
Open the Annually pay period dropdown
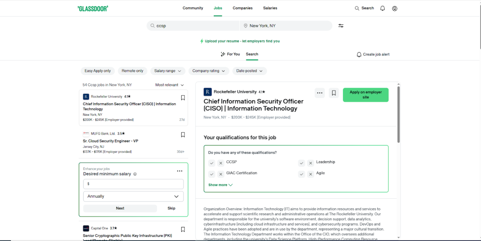133,196
